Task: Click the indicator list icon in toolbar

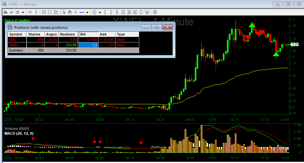Action: [x=17, y=12]
